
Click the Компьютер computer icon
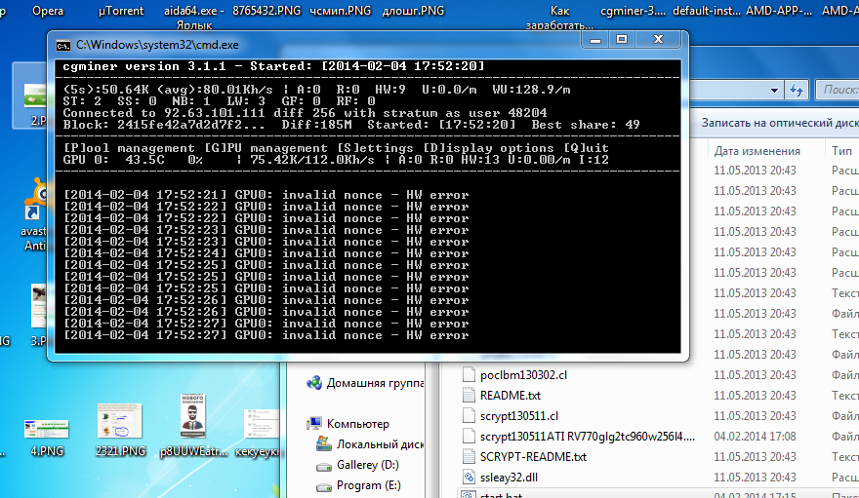tap(314, 423)
